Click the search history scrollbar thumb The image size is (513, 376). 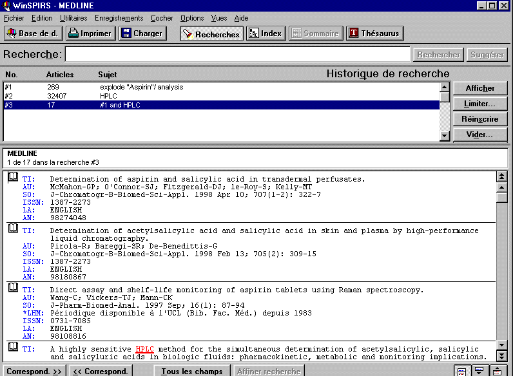(444, 97)
